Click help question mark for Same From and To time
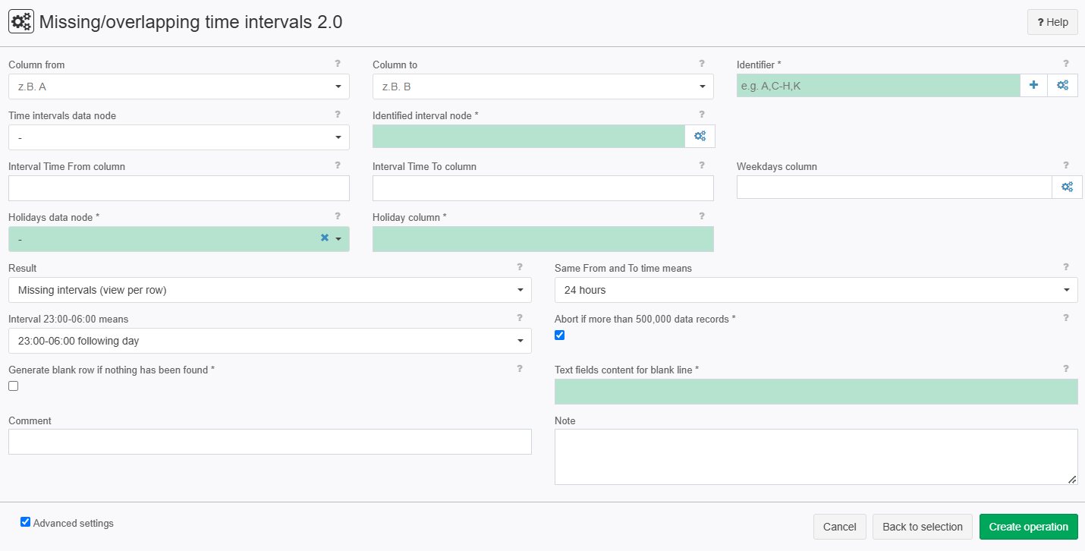This screenshot has height=551, width=1085. (1066, 267)
